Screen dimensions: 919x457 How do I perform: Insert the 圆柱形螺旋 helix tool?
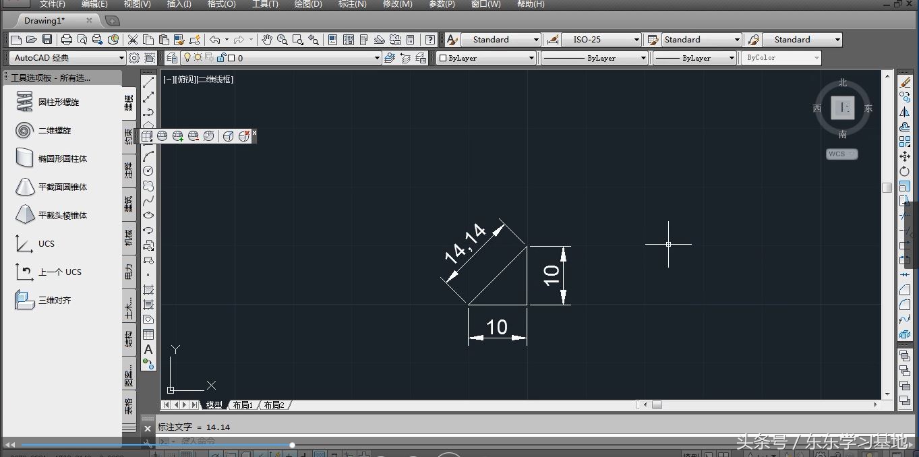[59, 102]
